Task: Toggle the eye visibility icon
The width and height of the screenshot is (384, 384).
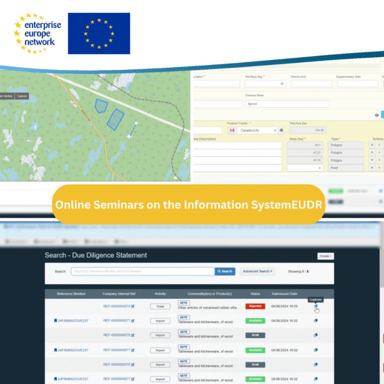Action: [376, 115]
